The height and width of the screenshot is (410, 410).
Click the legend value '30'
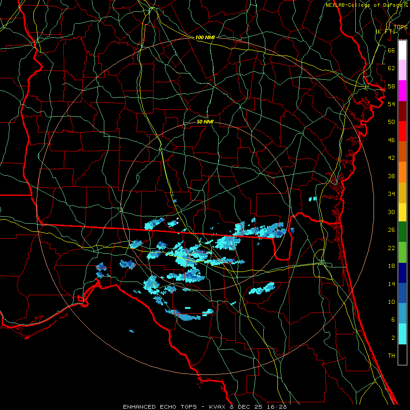[x=391, y=212]
